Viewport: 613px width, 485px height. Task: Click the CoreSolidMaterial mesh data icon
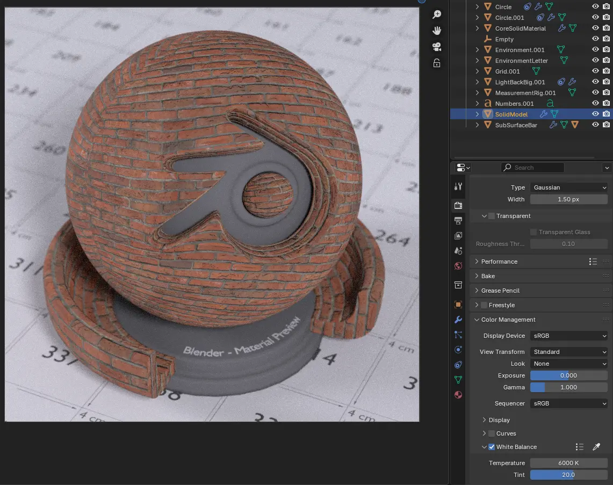click(x=573, y=28)
